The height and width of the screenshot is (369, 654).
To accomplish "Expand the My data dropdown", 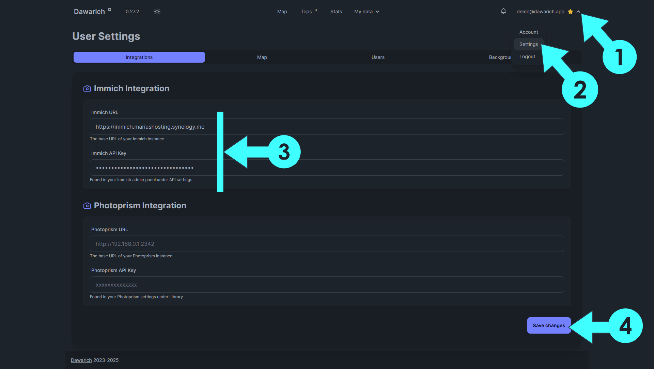I will click(x=367, y=12).
